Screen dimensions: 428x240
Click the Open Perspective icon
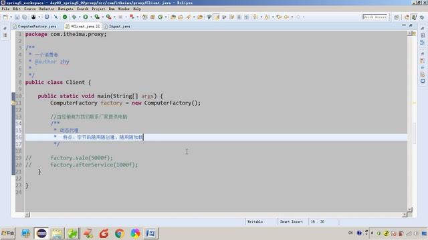[397, 17]
